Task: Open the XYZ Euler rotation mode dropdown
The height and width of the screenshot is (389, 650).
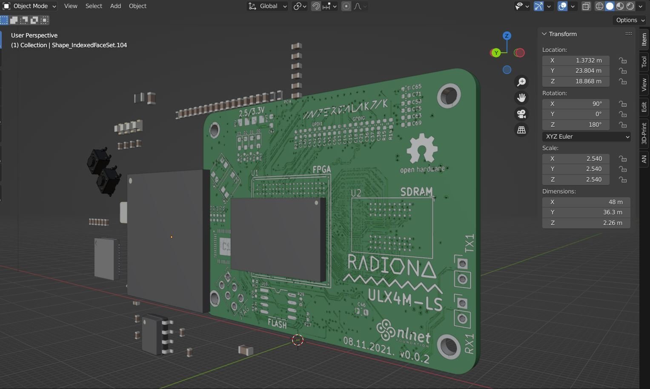Action: tap(587, 136)
